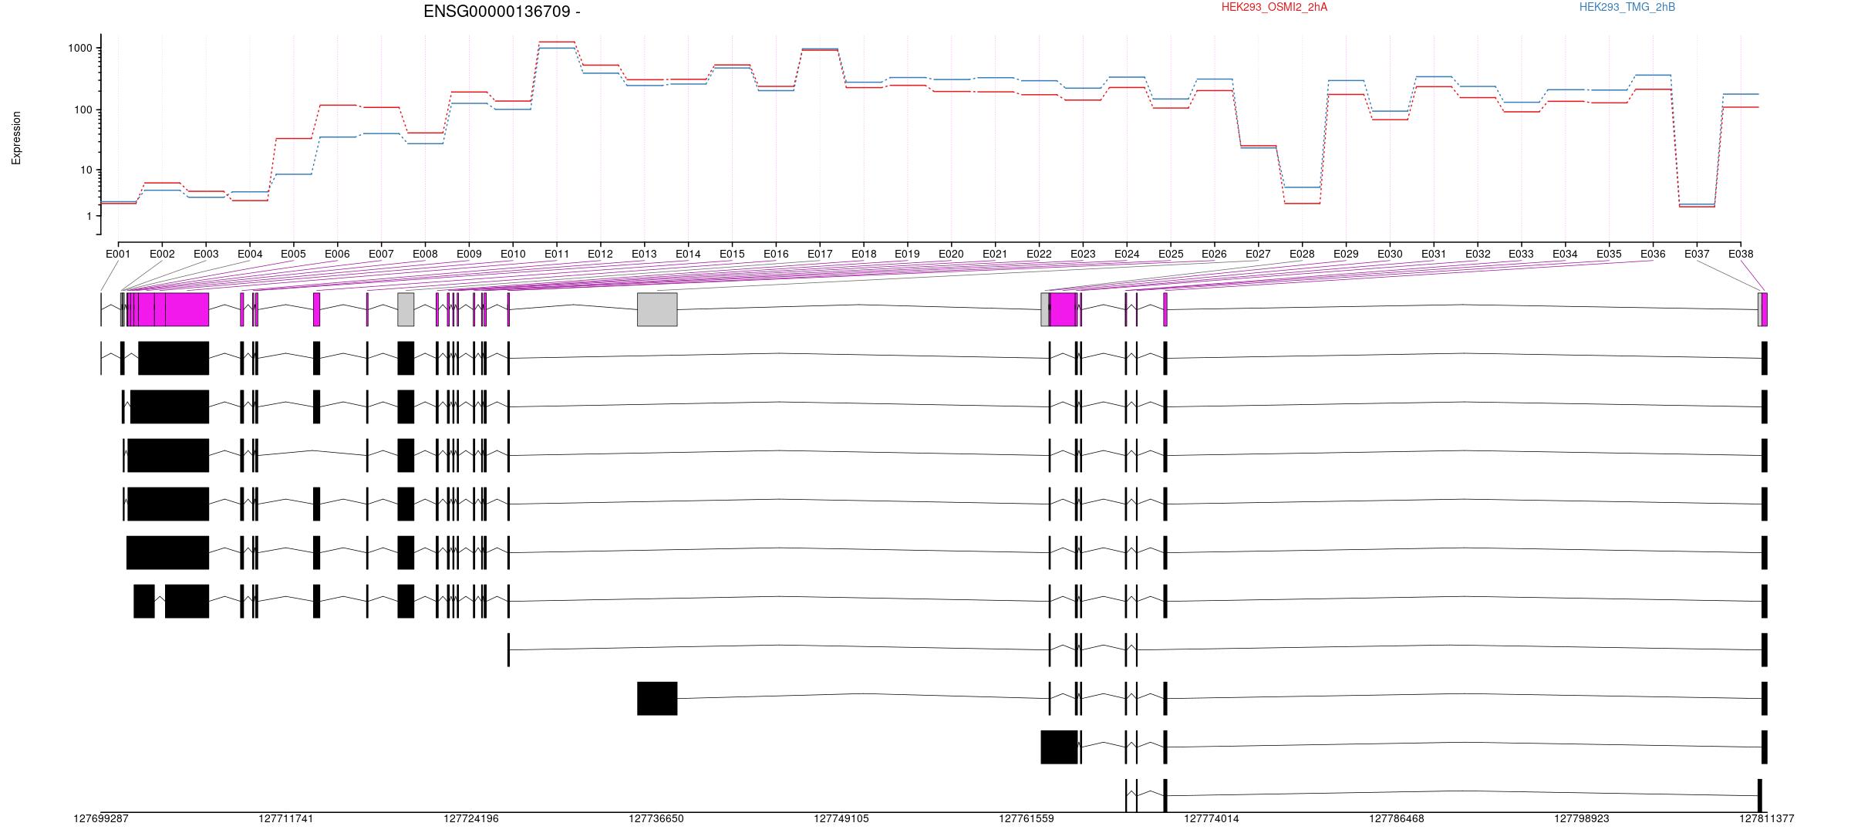This screenshot has height=833, width=1851.
Task: Click exon label E003
Action: (x=206, y=254)
